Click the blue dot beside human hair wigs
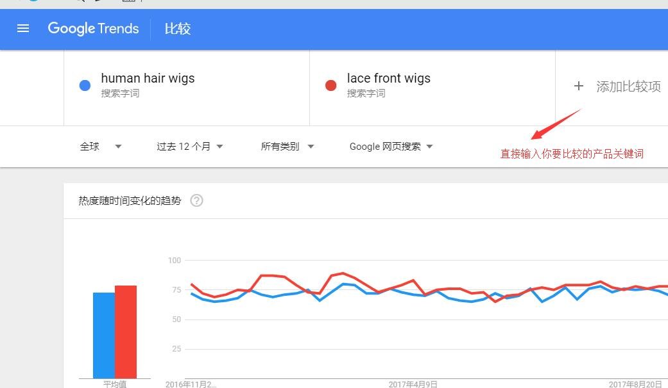Viewport: 668px width, 388px height. click(x=85, y=86)
